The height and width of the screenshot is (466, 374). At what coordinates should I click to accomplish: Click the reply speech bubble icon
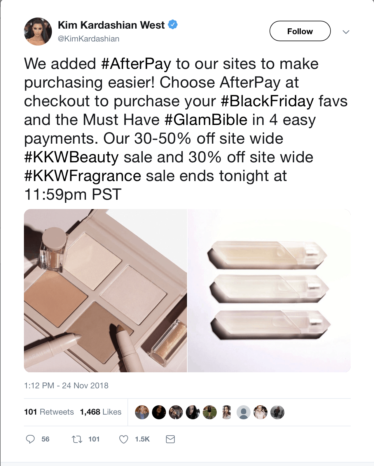30,439
